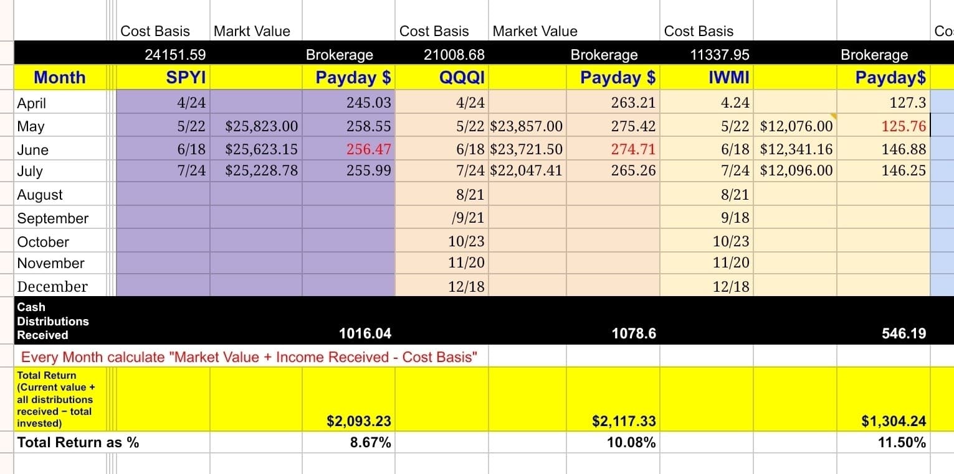Click the June IWMI market value $12,341.16
This screenshot has height=474, width=954.
pyautogui.click(x=795, y=149)
